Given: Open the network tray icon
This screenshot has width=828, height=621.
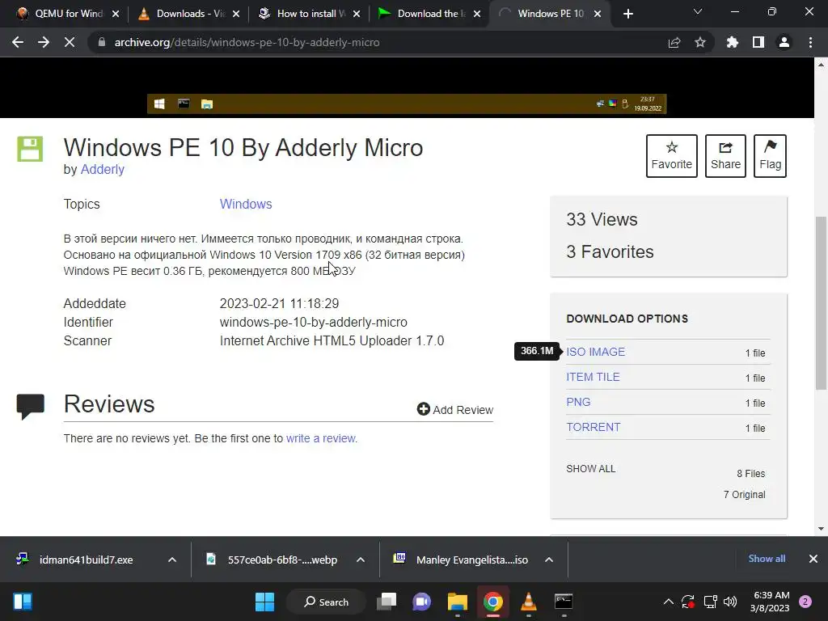Looking at the screenshot, I should coord(710,602).
